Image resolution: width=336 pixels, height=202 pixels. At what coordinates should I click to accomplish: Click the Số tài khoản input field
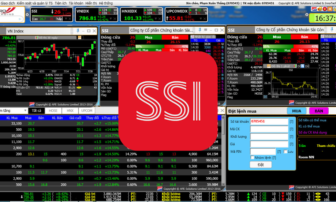click(x=269, y=121)
